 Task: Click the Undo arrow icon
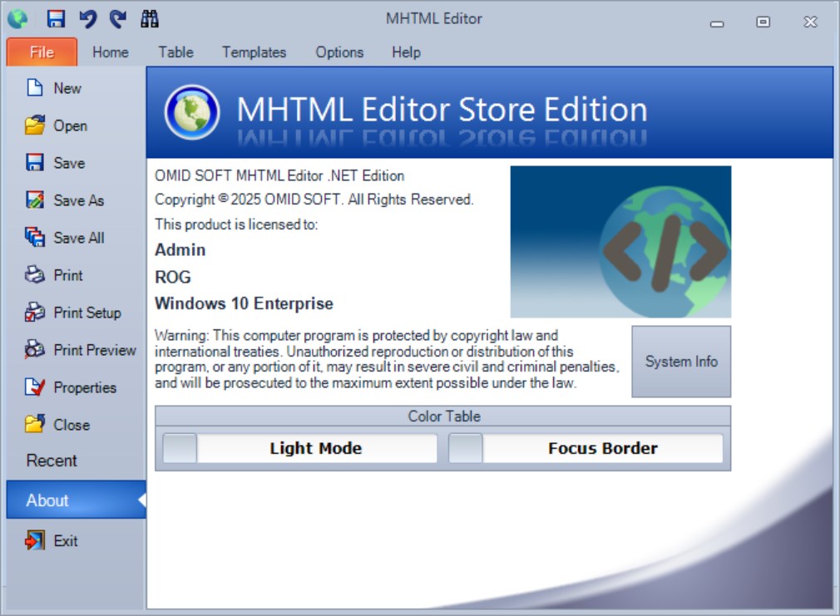point(88,19)
